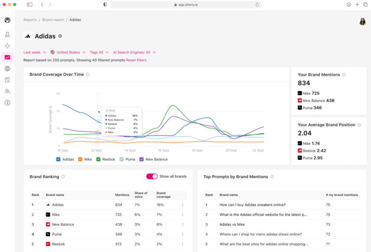Uncheck the Reebok chart legend checkbox
Viewport: 371px width, 252px height.
98,159
